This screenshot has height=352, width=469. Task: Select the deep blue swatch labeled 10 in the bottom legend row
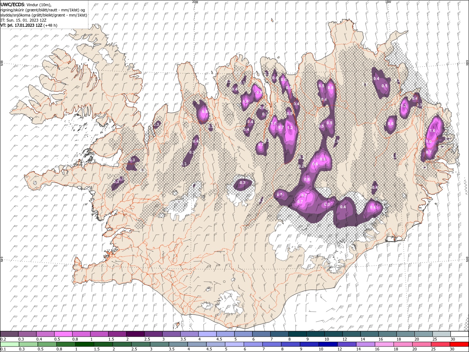328,344
